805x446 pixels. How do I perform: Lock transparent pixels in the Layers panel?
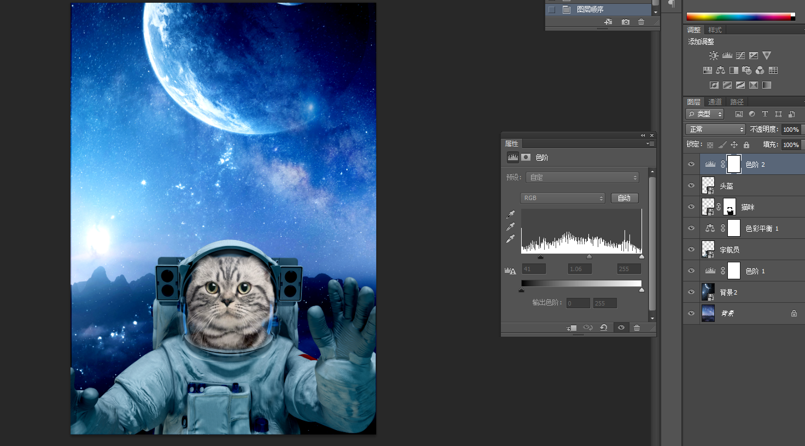[x=710, y=145]
